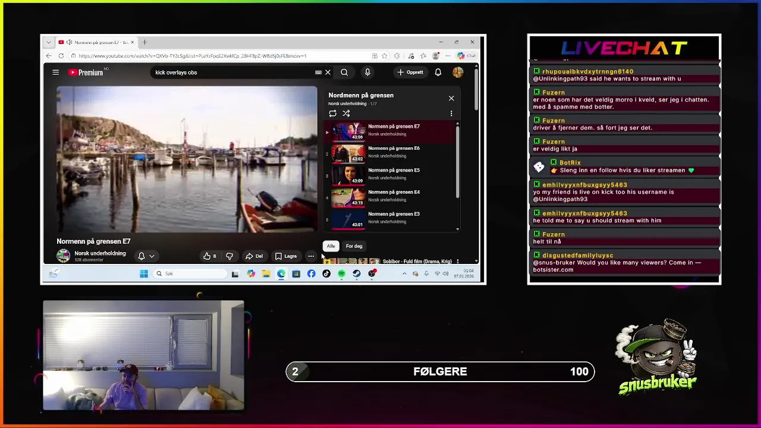Select Normenn på grensen E7 playlist entry
Image resolution: width=761 pixels, height=428 pixels.
[391, 131]
